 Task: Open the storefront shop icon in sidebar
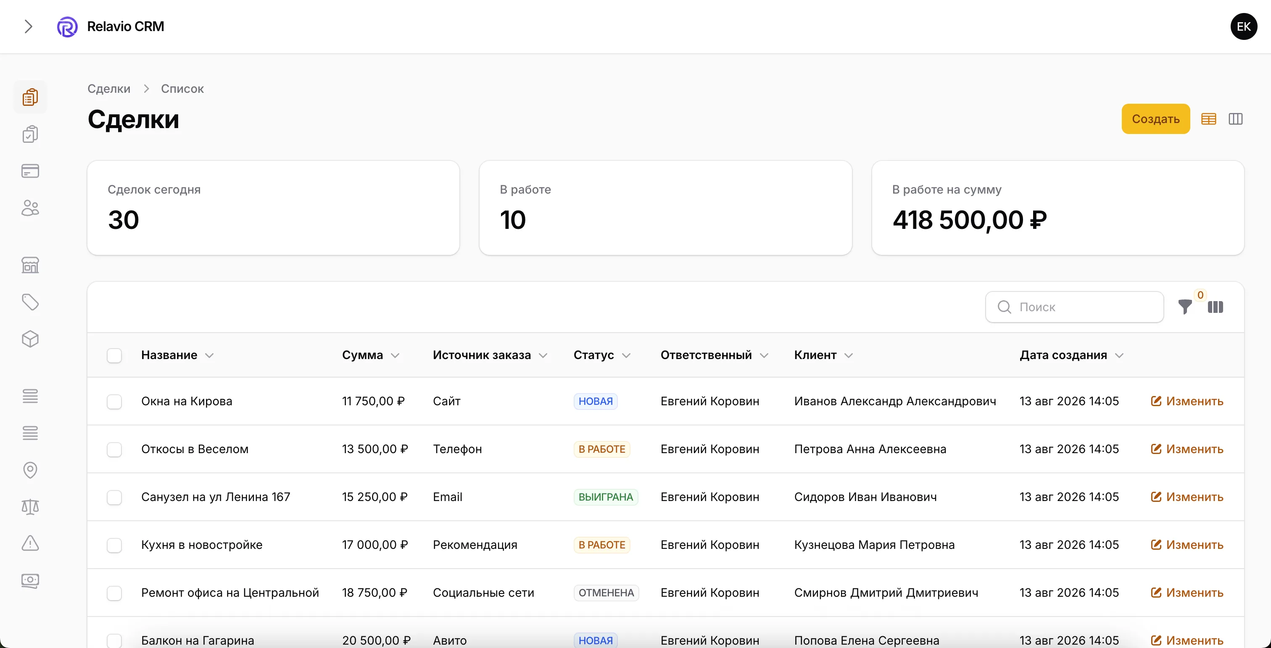[30, 265]
